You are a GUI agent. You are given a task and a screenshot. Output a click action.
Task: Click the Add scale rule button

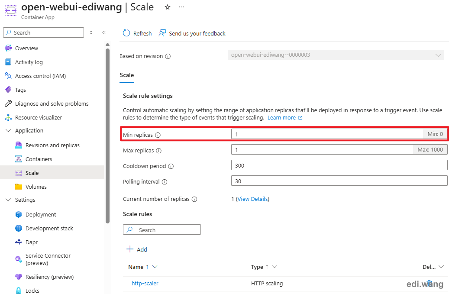click(136, 249)
